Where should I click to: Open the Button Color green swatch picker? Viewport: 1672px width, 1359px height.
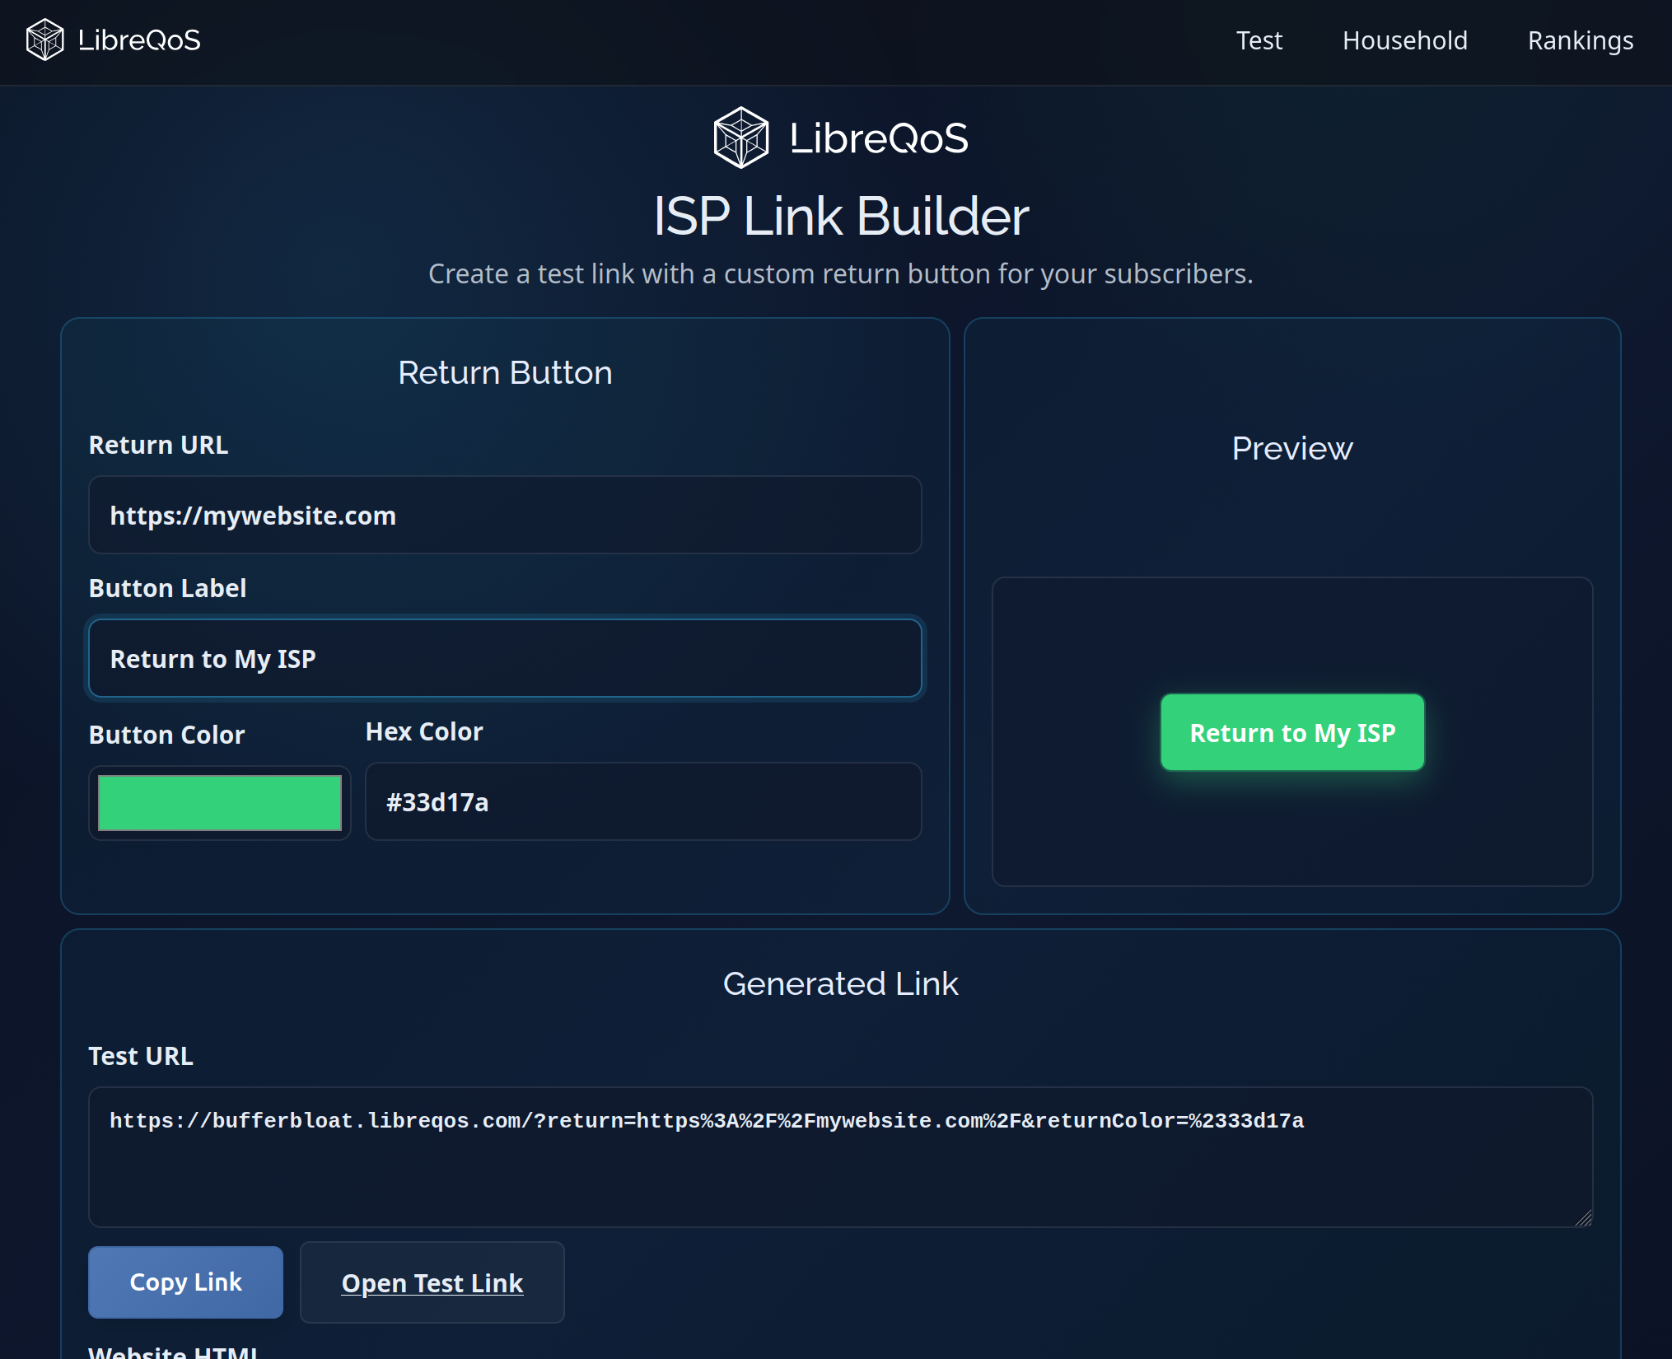coord(220,803)
